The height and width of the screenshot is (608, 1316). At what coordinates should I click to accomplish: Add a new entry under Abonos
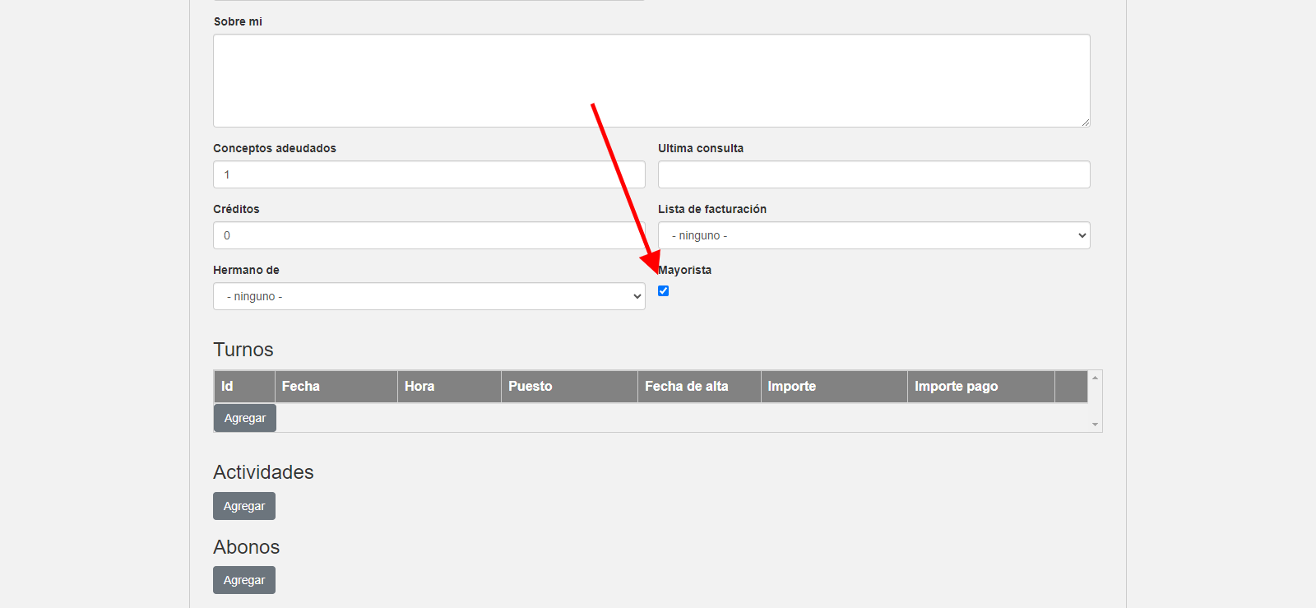pyautogui.click(x=244, y=580)
